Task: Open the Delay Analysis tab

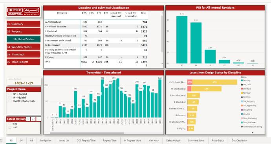Action: point(173,141)
